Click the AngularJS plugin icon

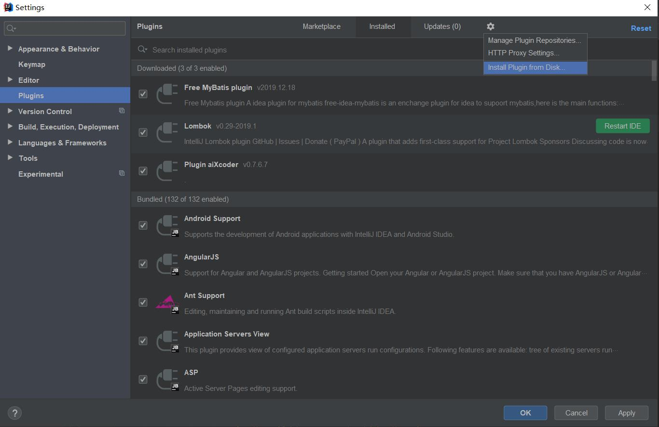(x=167, y=264)
